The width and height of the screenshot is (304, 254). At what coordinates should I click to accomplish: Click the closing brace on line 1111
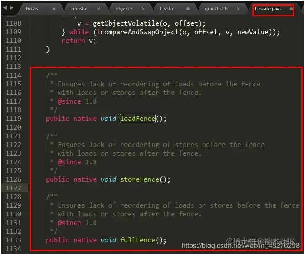tap(48, 49)
